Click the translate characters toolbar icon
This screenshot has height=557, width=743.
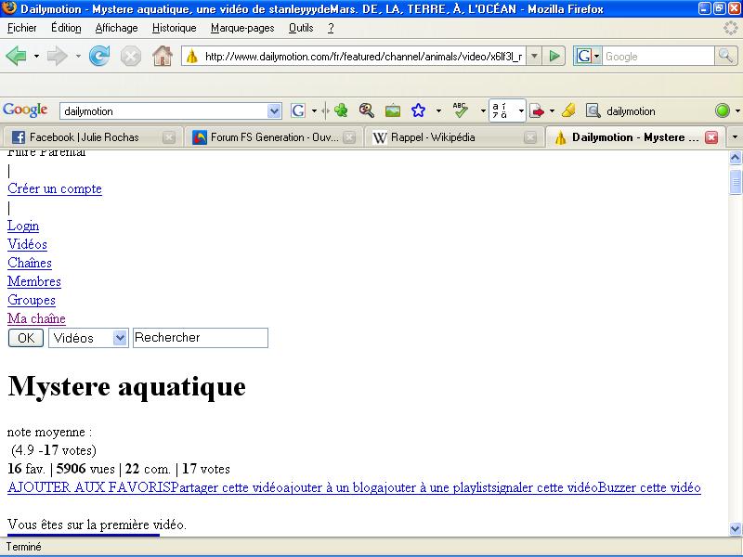(501, 110)
